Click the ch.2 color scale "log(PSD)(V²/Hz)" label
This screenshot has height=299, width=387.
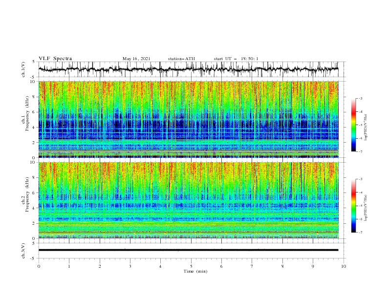(366, 208)
